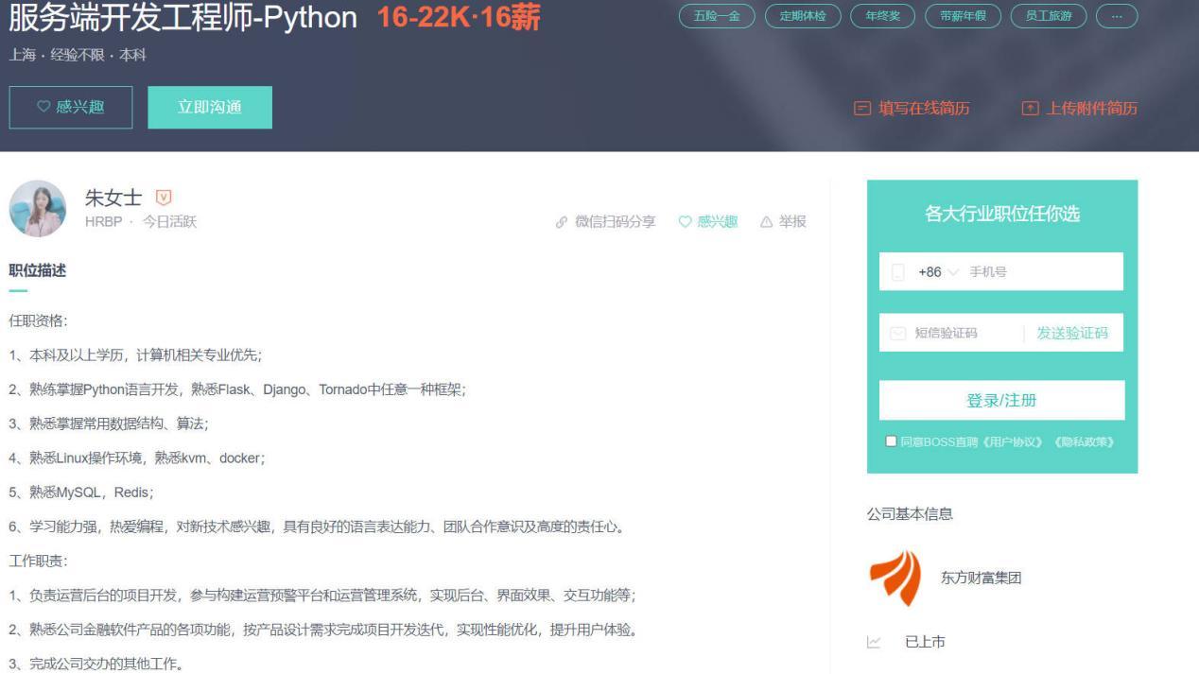Enable the BOSS直聘 agreement checkbox
The image size is (1199, 674).
pos(890,441)
